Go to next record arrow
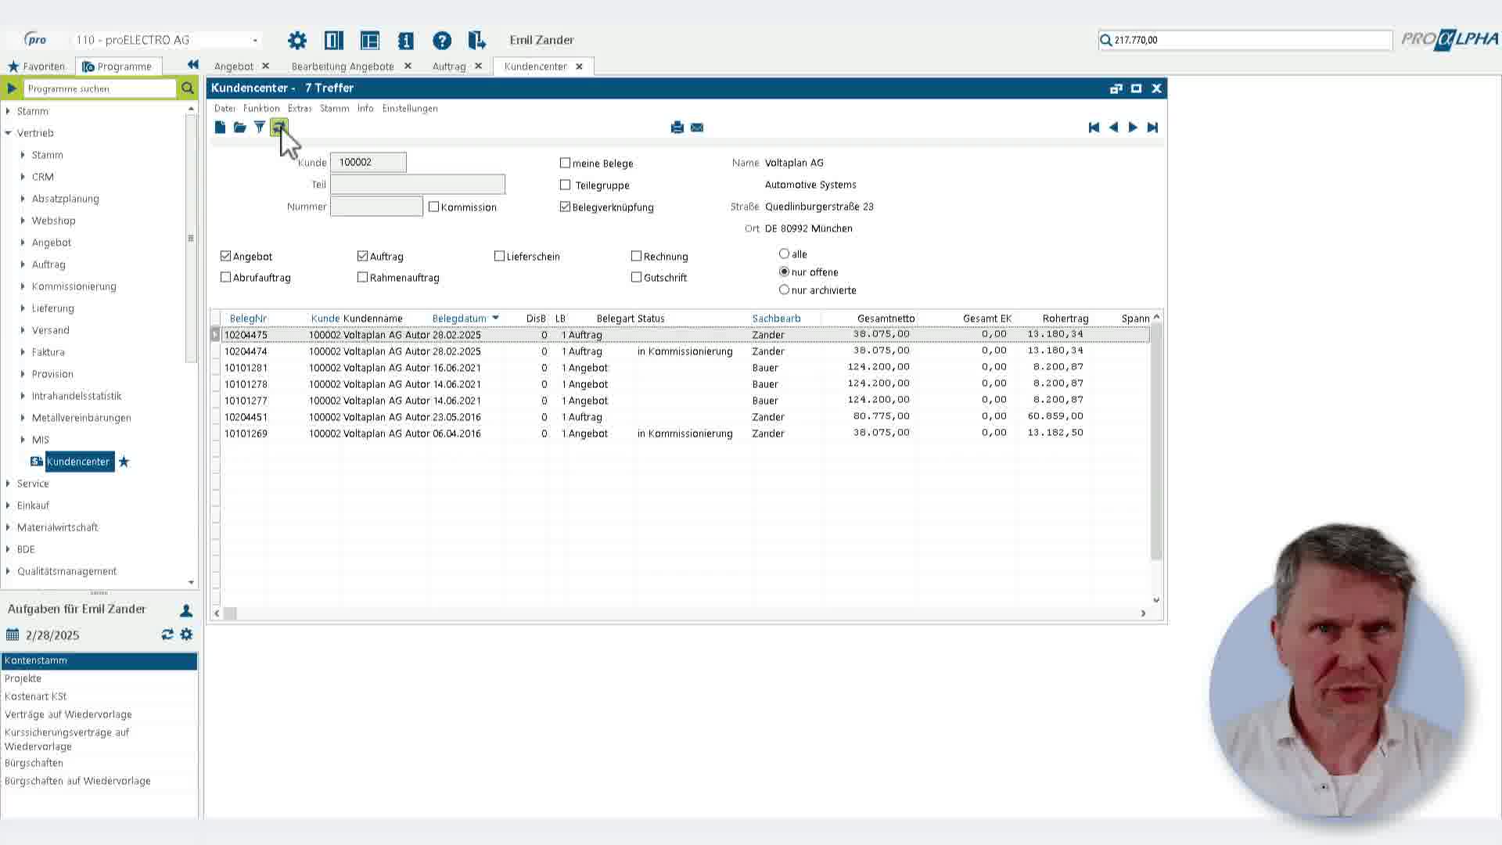Viewport: 1502px width, 845px height. point(1133,128)
